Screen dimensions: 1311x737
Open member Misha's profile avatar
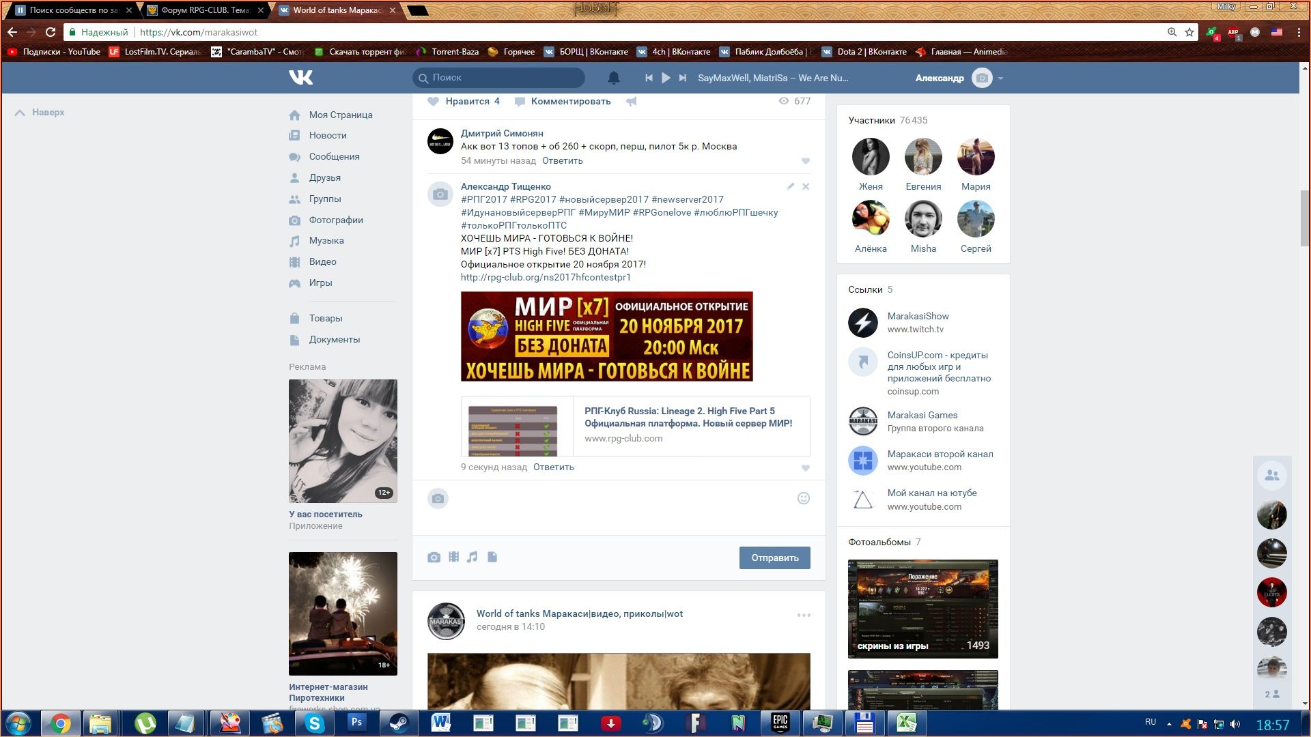[x=923, y=218]
